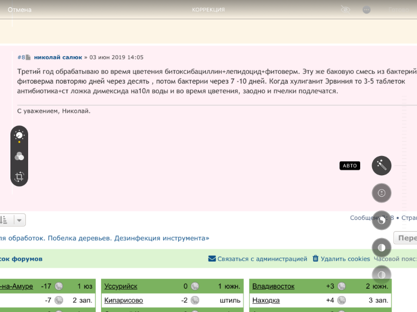Click the post document icon beside #8
This screenshot has width=417, height=312.
click(28, 57)
